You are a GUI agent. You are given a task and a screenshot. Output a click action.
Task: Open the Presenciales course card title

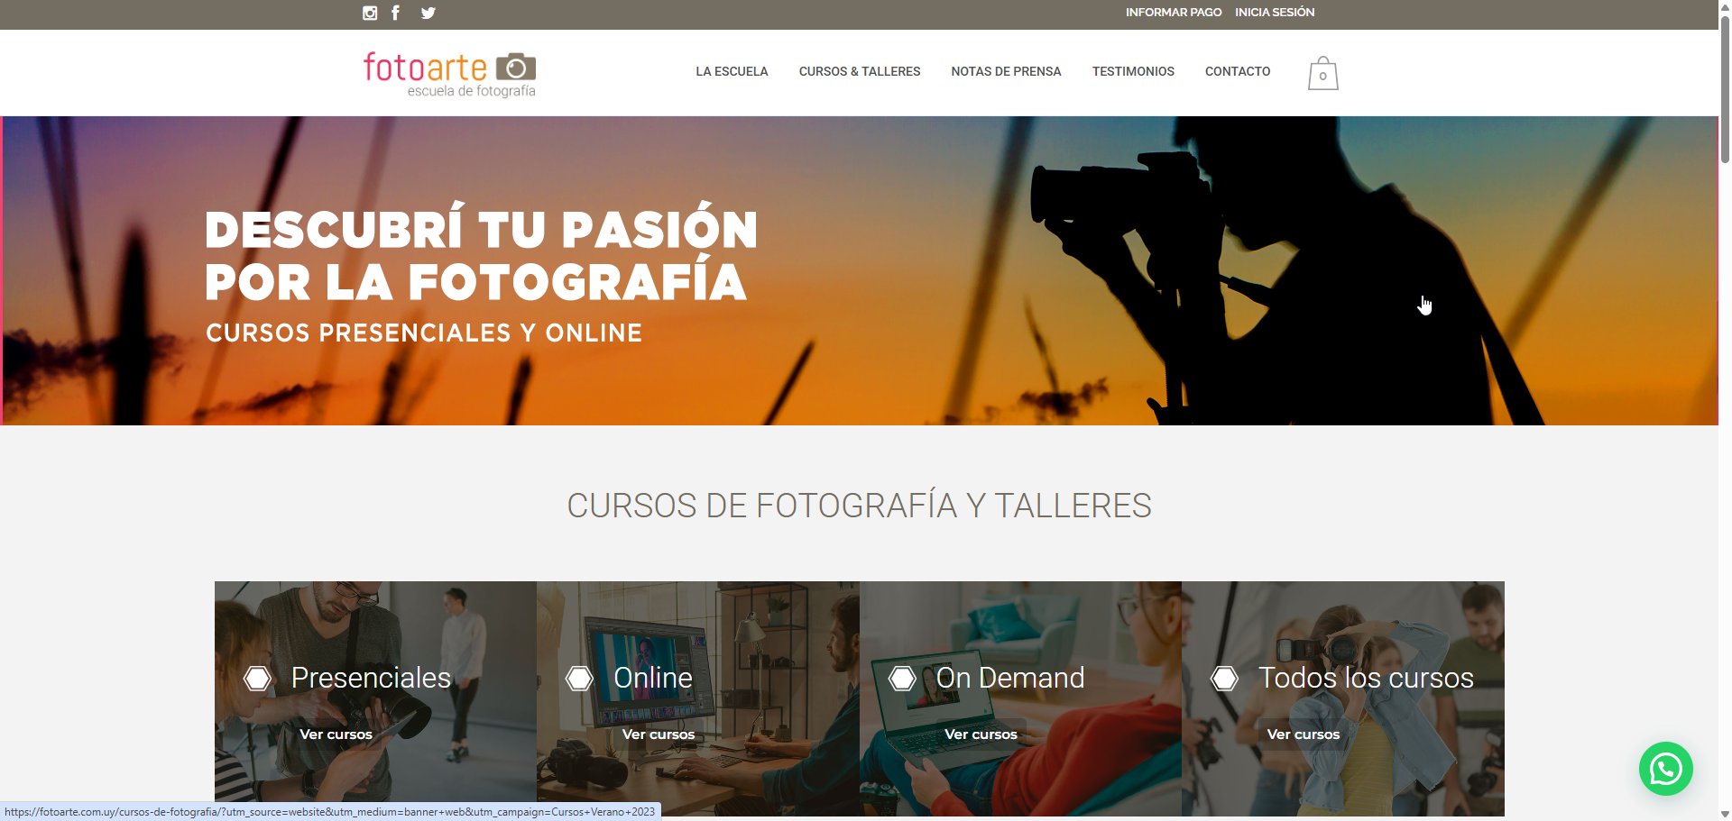[371, 678]
